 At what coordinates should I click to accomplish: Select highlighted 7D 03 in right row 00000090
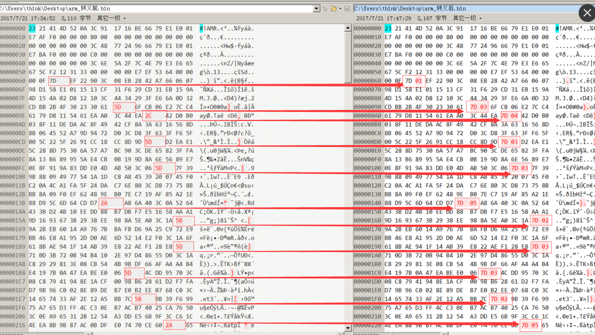click(478, 107)
